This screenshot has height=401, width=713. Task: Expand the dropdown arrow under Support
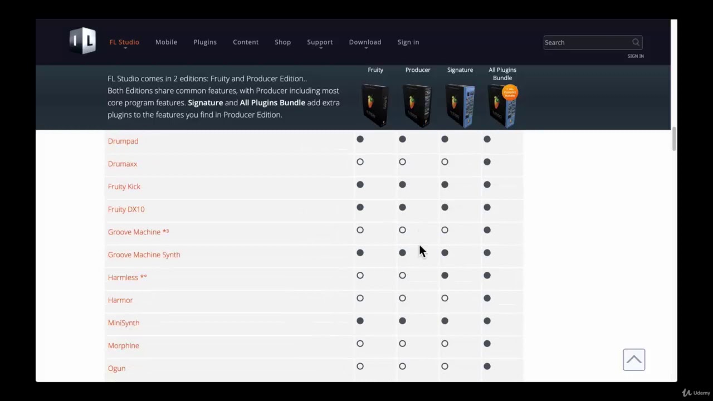click(320, 48)
